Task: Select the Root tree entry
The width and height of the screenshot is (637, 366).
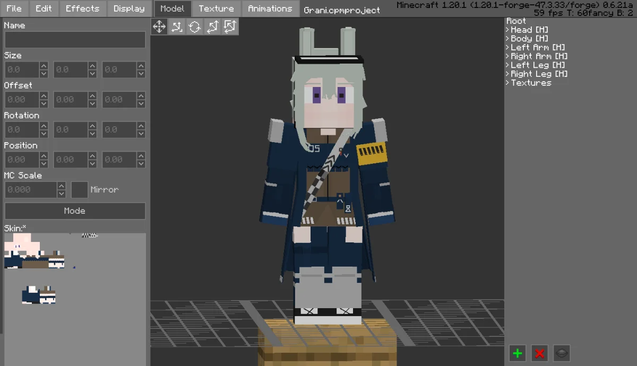Action: (x=516, y=21)
